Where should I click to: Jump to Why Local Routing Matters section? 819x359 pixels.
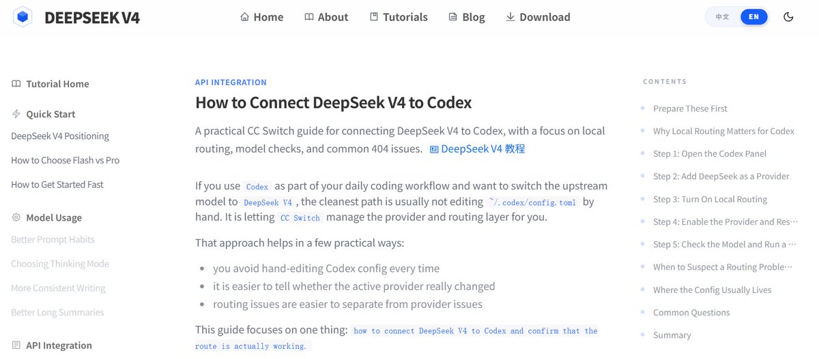pyautogui.click(x=723, y=131)
